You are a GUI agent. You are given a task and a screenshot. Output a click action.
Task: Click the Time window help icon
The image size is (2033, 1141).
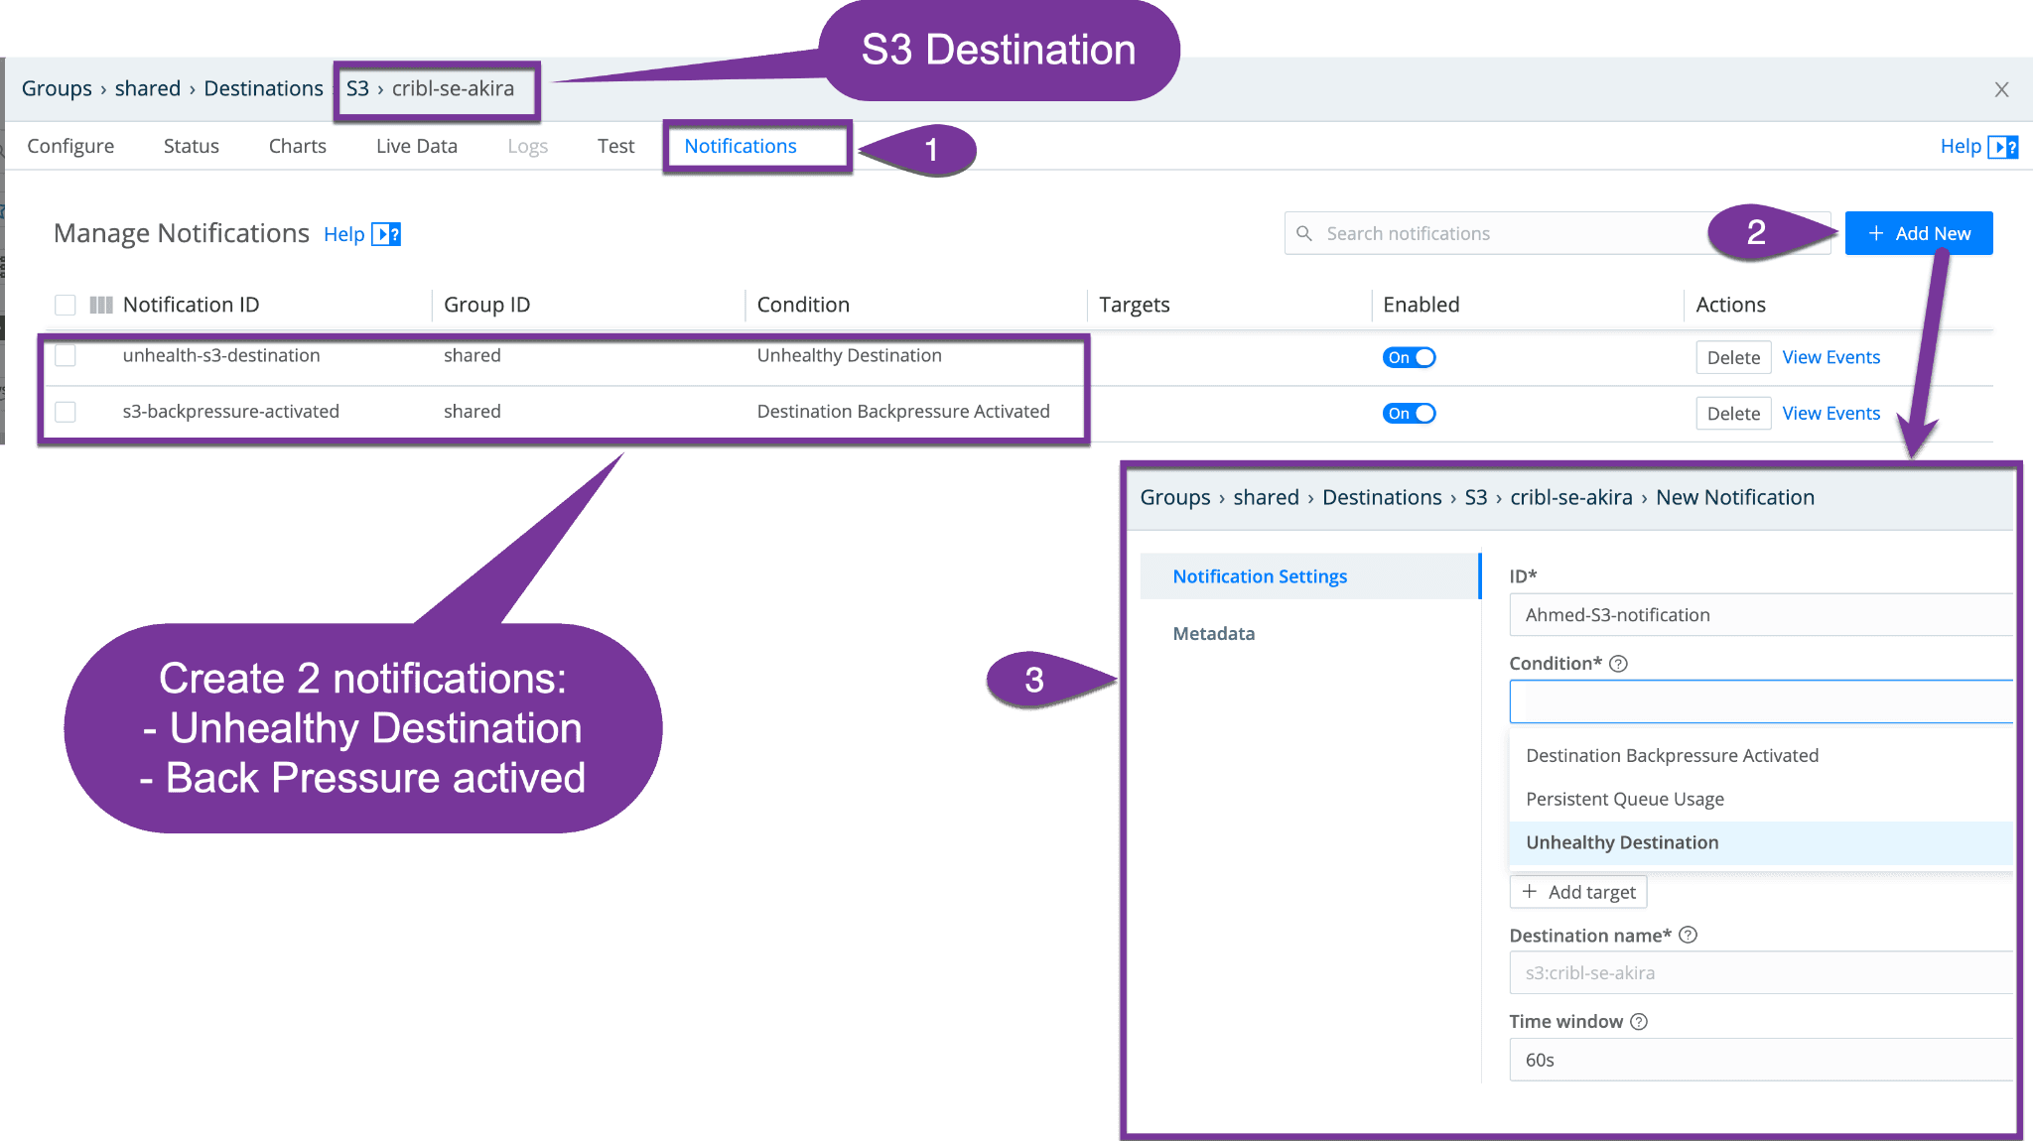pyautogui.click(x=1639, y=1021)
